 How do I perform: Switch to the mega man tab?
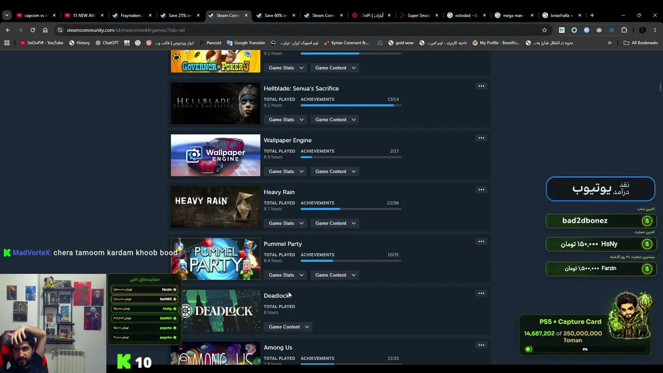pyautogui.click(x=514, y=16)
